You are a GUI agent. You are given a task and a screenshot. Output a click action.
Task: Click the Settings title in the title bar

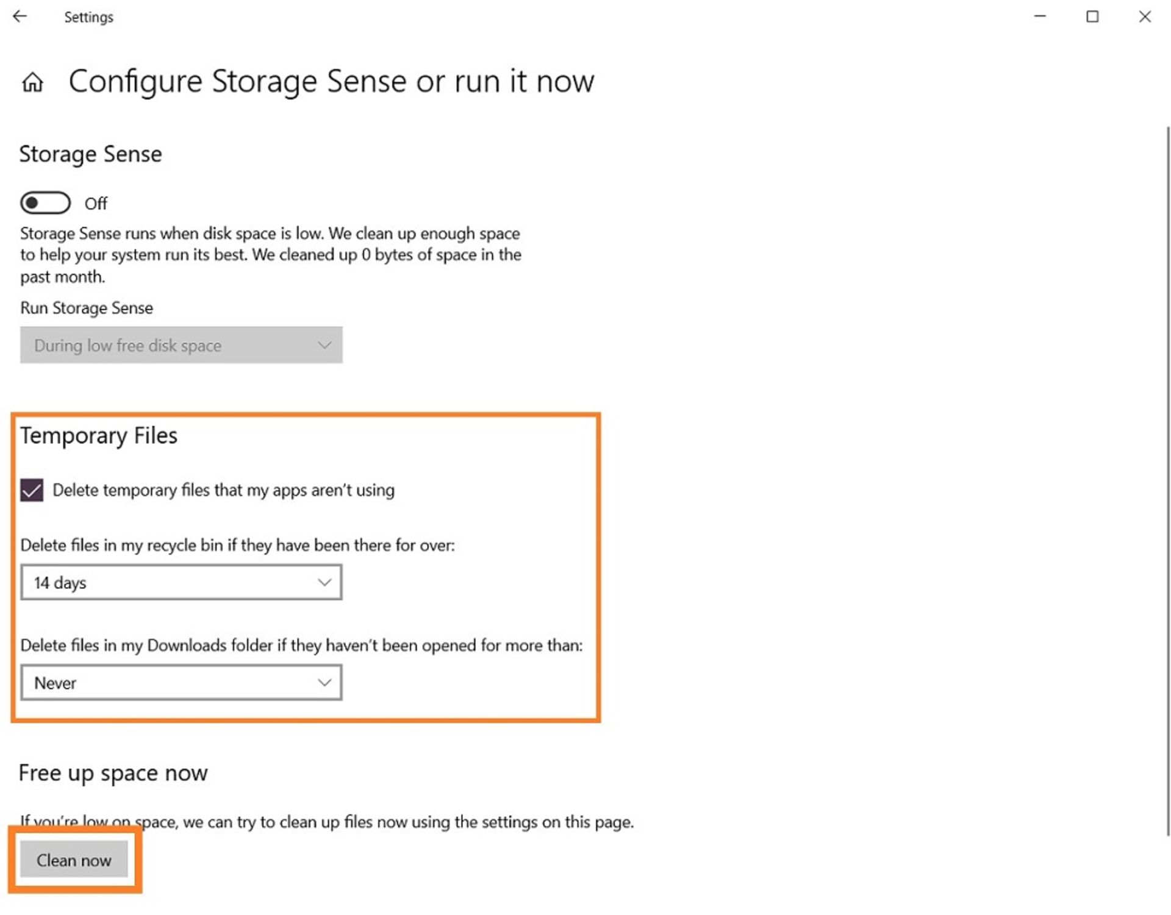click(88, 17)
